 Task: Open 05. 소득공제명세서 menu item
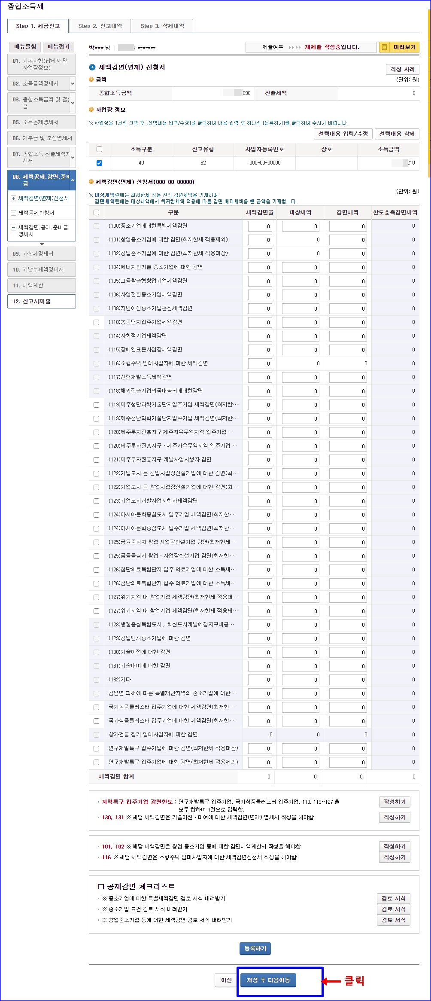42,122
